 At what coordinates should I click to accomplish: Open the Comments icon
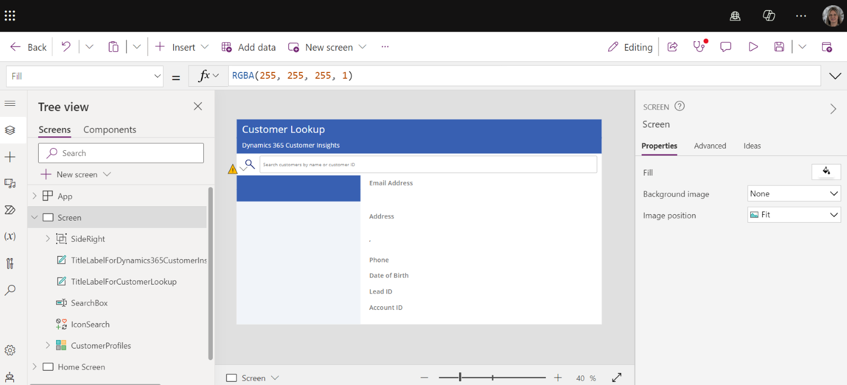click(x=726, y=47)
